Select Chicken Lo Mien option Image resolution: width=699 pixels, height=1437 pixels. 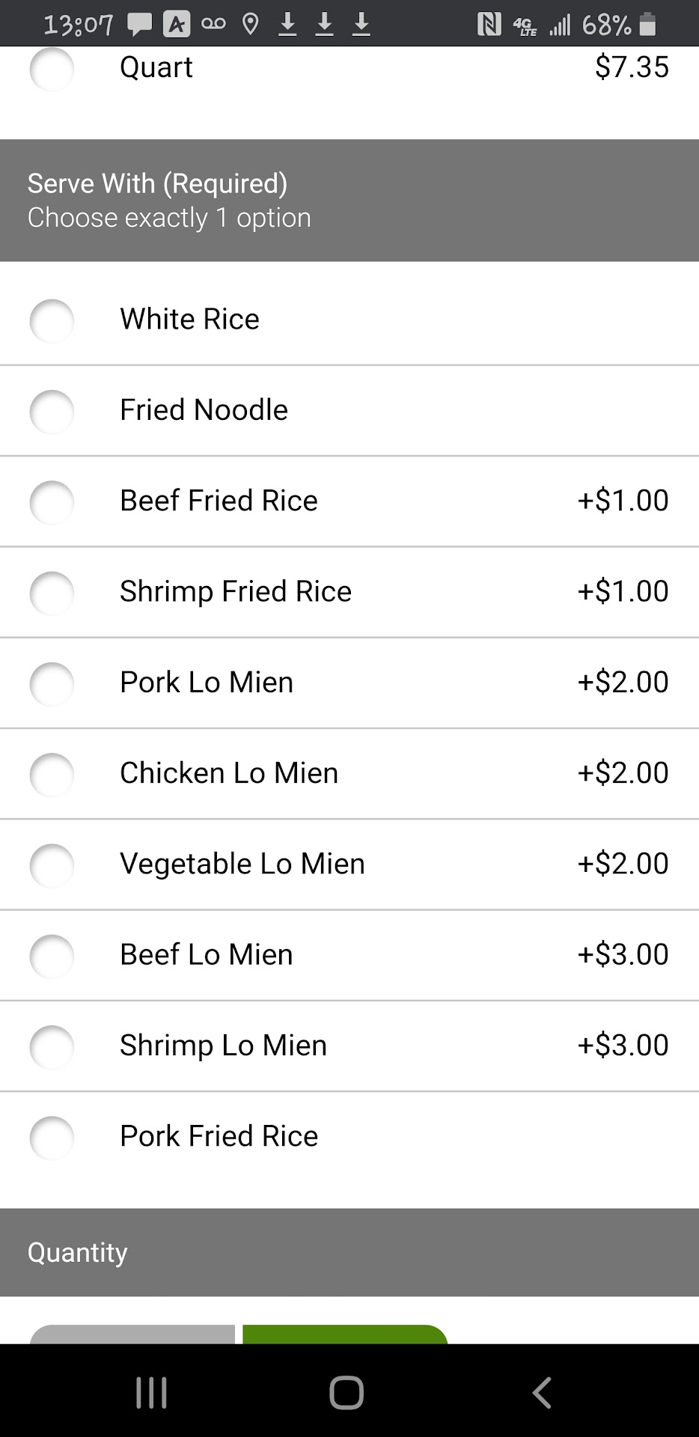tap(52, 774)
